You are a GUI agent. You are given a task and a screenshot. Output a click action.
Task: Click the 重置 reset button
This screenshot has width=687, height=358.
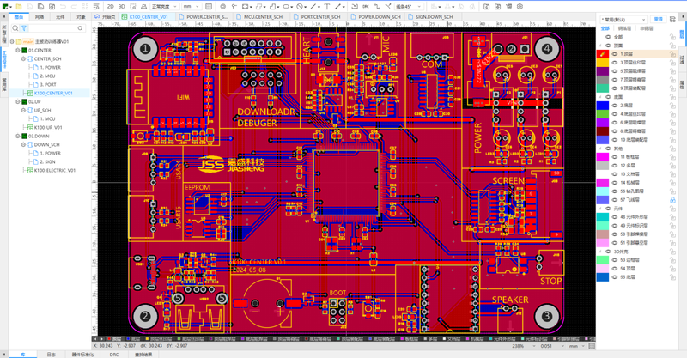click(658, 19)
